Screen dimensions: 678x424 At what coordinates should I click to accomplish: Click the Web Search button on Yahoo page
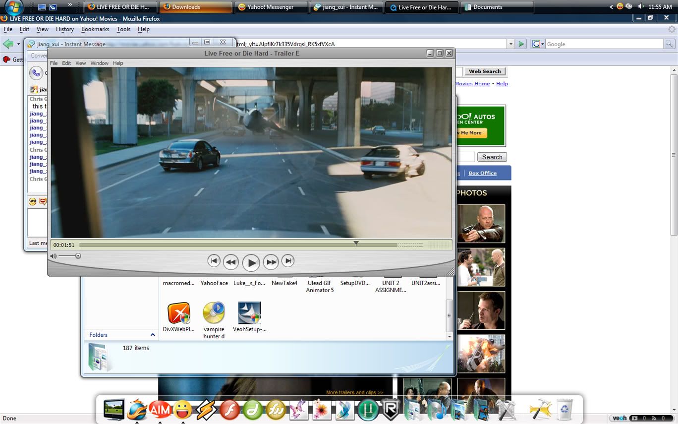click(485, 71)
